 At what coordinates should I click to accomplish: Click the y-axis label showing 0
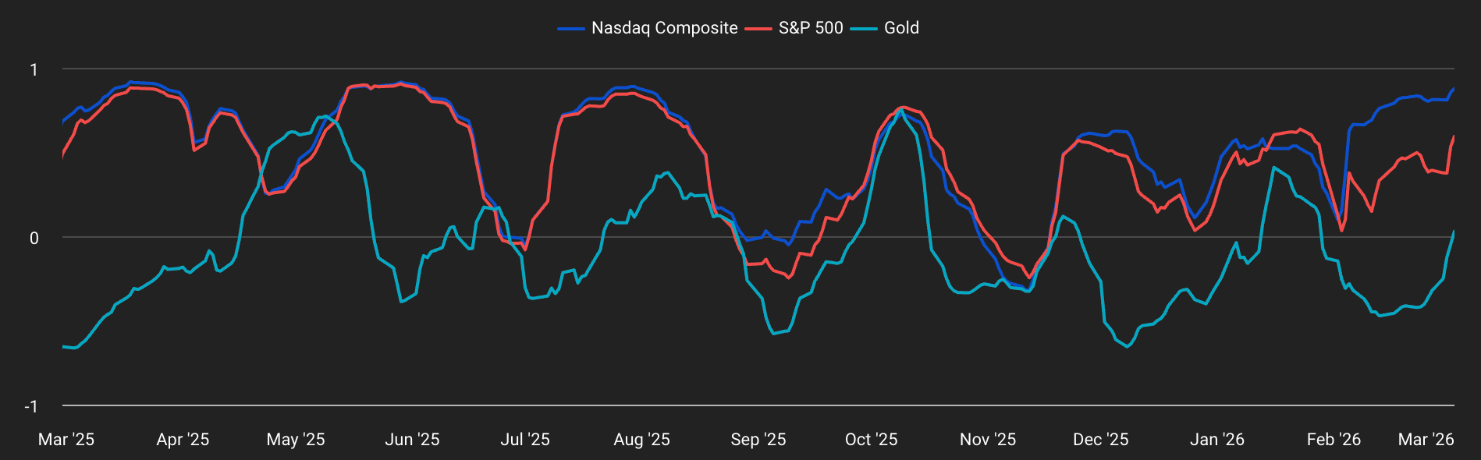[34, 238]
